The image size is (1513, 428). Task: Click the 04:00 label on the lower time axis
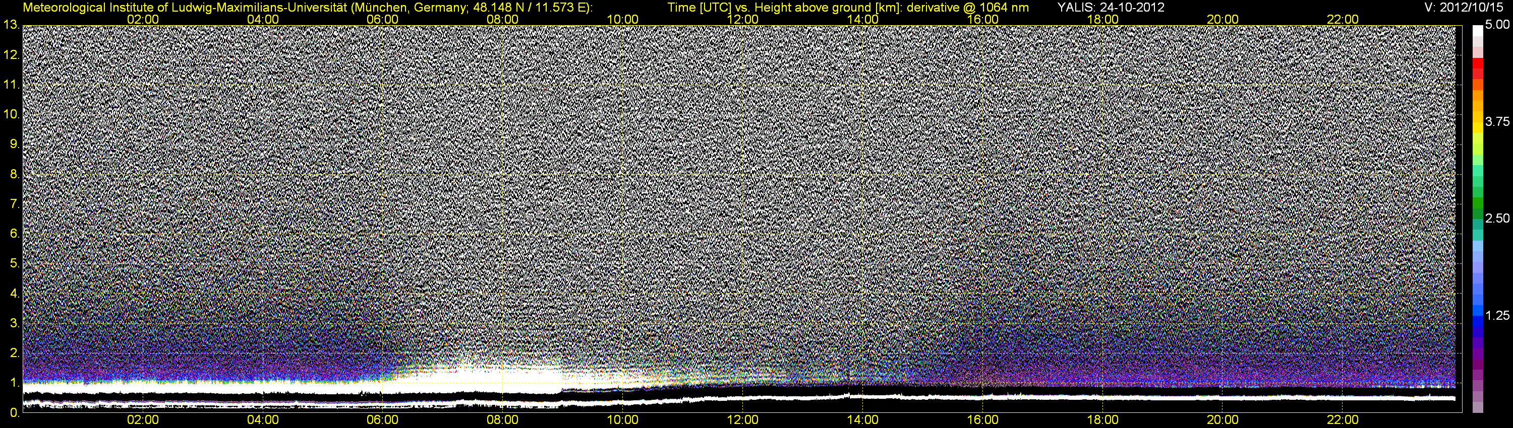point(263,420)
